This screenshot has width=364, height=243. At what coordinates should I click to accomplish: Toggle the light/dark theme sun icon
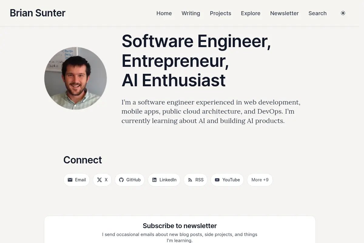[x=343, y=13]
